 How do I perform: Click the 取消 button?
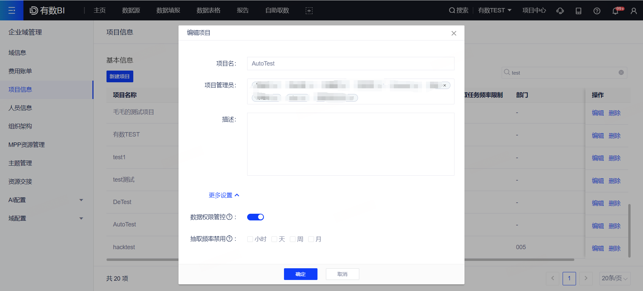(342, 274)
